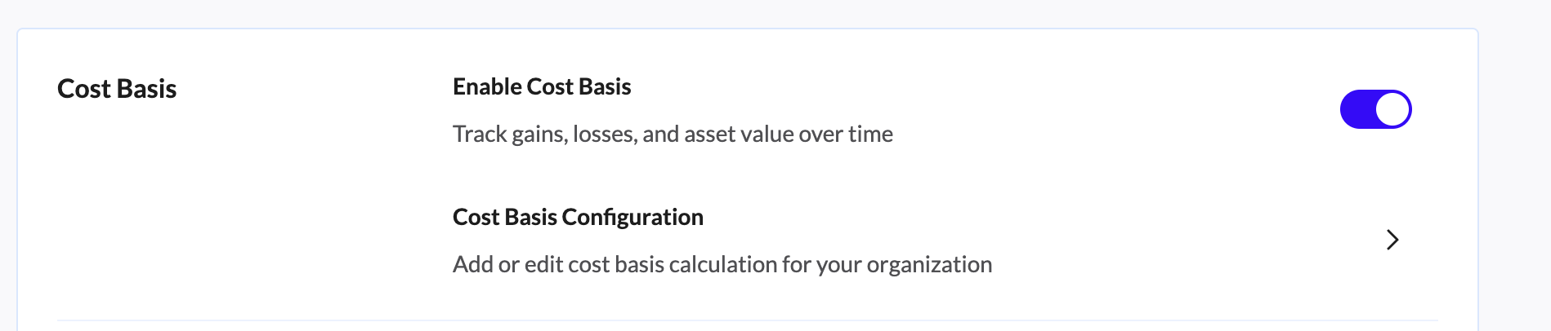This screenshot has width=1551, height=331.
Task: Click the white knob of the switch
Action: (1393, 109)
